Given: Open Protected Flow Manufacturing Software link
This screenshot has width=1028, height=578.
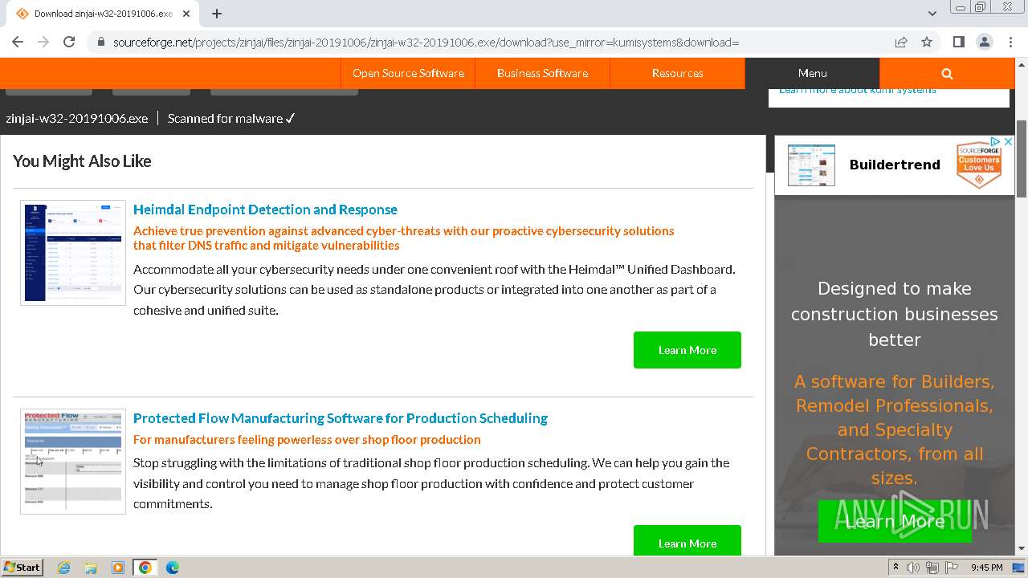Looking at the screenshot, I should coord(341,418).
